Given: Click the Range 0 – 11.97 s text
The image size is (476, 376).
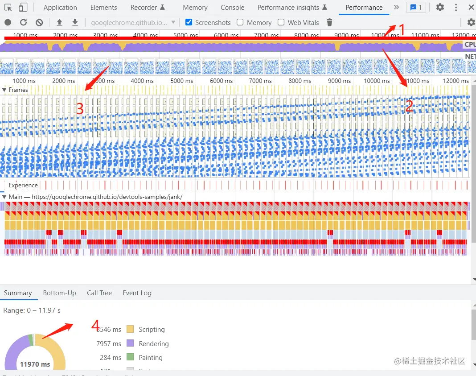Looking at the screenshot, I should coord(32,310).
